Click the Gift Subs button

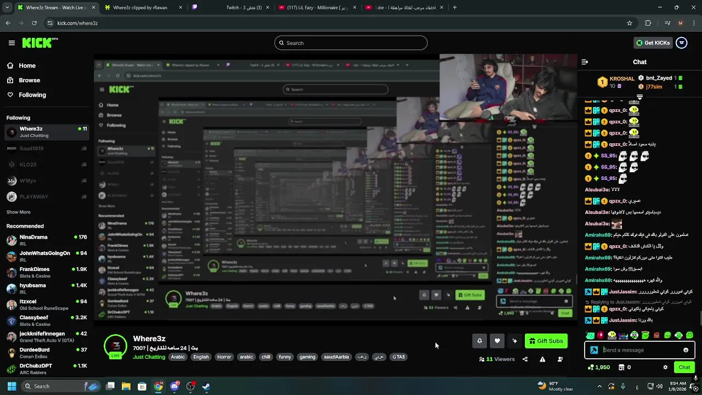(x=546, y=341)
